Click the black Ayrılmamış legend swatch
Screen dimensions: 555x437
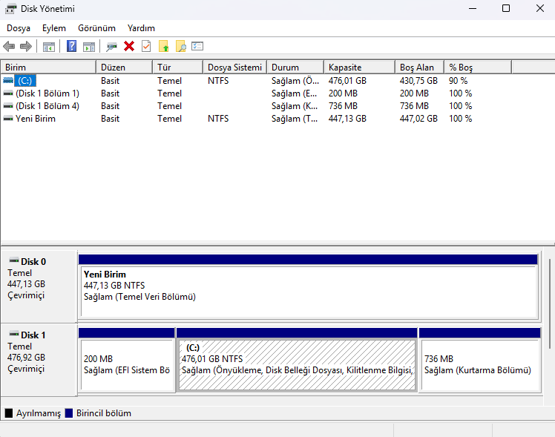[9, 413]
